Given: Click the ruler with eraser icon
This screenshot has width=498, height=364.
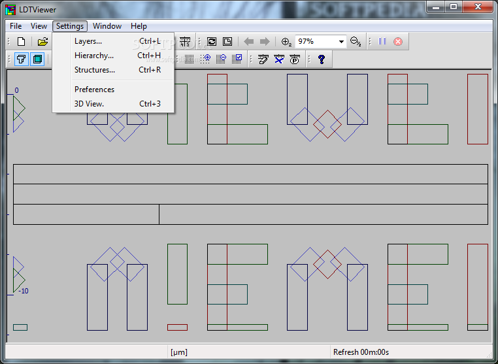Looking at the screenshot, I should pyautogui.click(x=263, y=59).
